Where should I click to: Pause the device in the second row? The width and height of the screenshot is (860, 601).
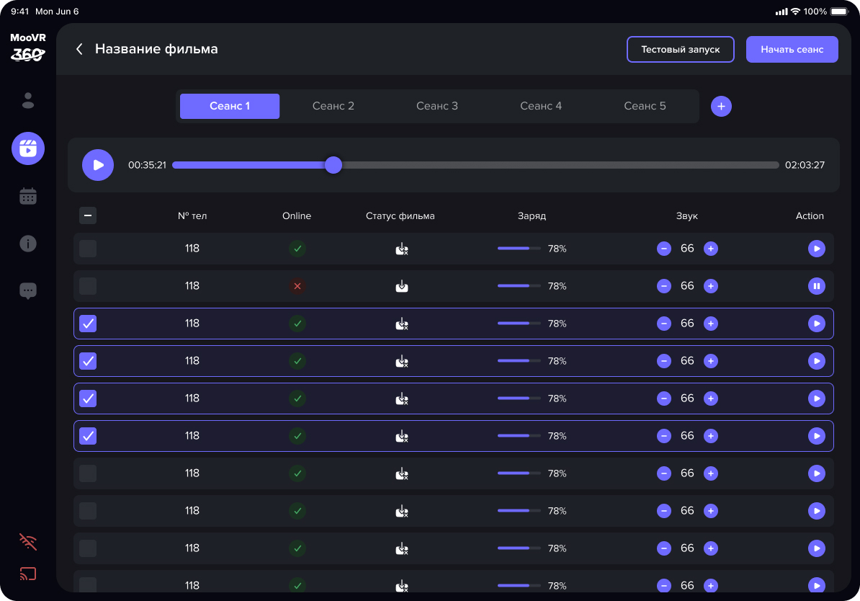tap(816, 286)
